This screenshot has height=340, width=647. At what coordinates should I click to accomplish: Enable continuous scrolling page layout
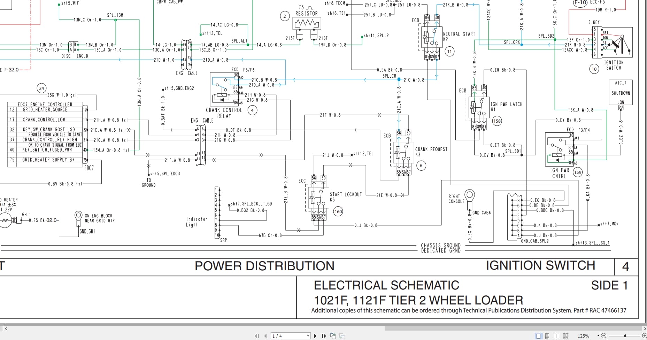(x=547, y=335)
